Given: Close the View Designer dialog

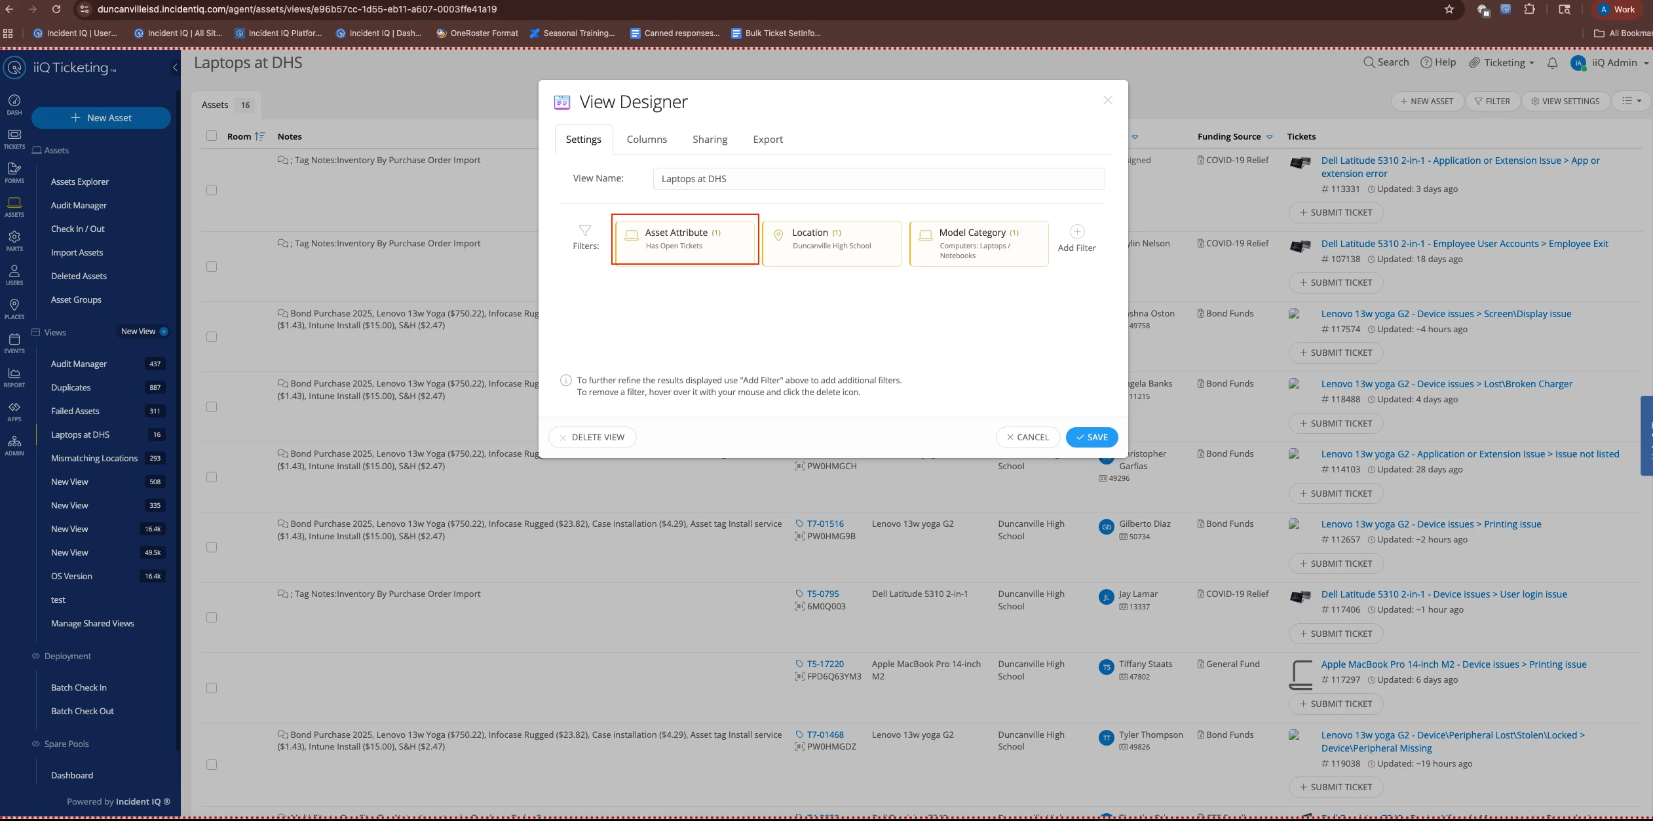Looking at the screenshot, I should (1107, 100).
